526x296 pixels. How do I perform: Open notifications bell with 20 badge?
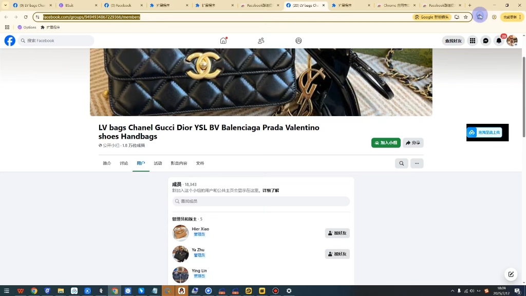coord(499,41)
